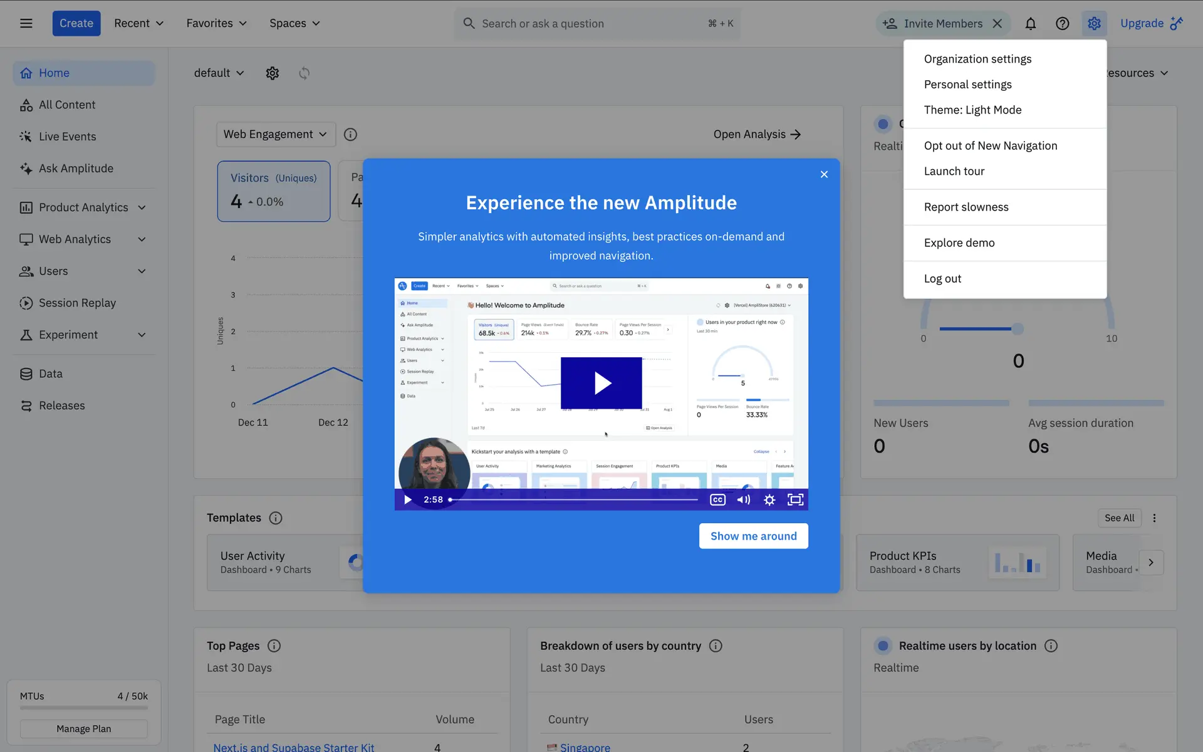Open the Favorites dropdown menu
This screenshot has height=752, width=1203.
click(216, 23)
